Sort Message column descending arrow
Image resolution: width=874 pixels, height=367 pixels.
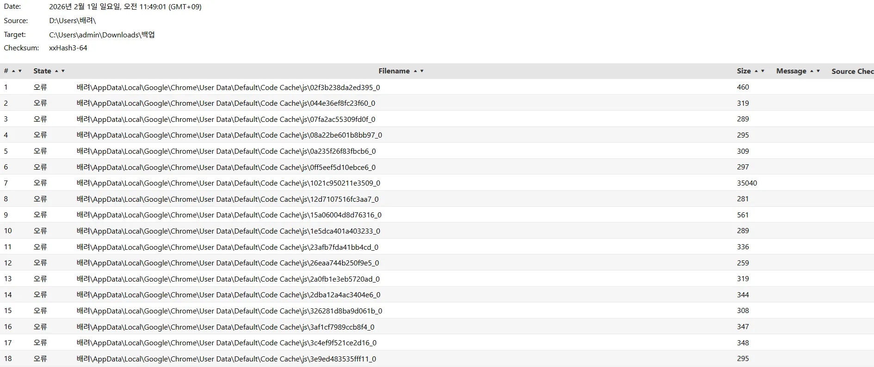(818, 71)
